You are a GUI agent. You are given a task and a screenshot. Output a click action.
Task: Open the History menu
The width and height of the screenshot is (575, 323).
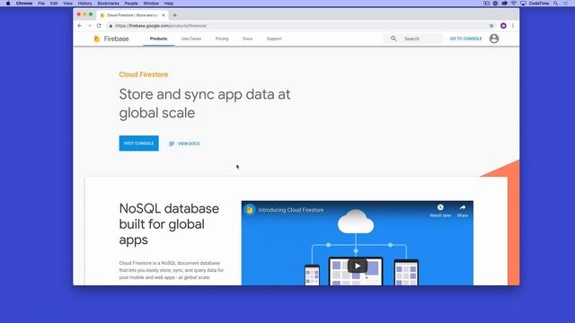tap(84, 4)
